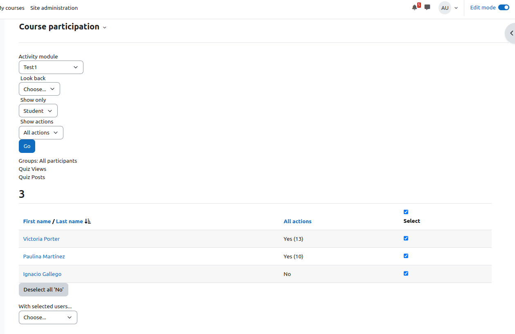Open My courses menu item
The height and width of the screenshot is (334, 515).
[x=12, y=8]
